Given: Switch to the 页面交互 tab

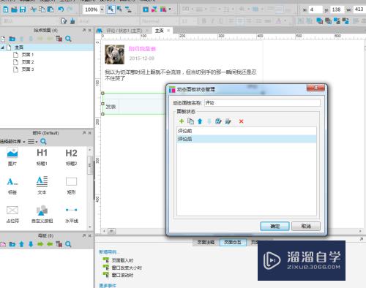Looking at the screenshot, I should 233,242.
